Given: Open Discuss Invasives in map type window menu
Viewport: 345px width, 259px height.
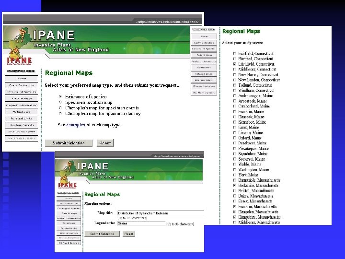Looking at the screenshot, I should (22, 132).
